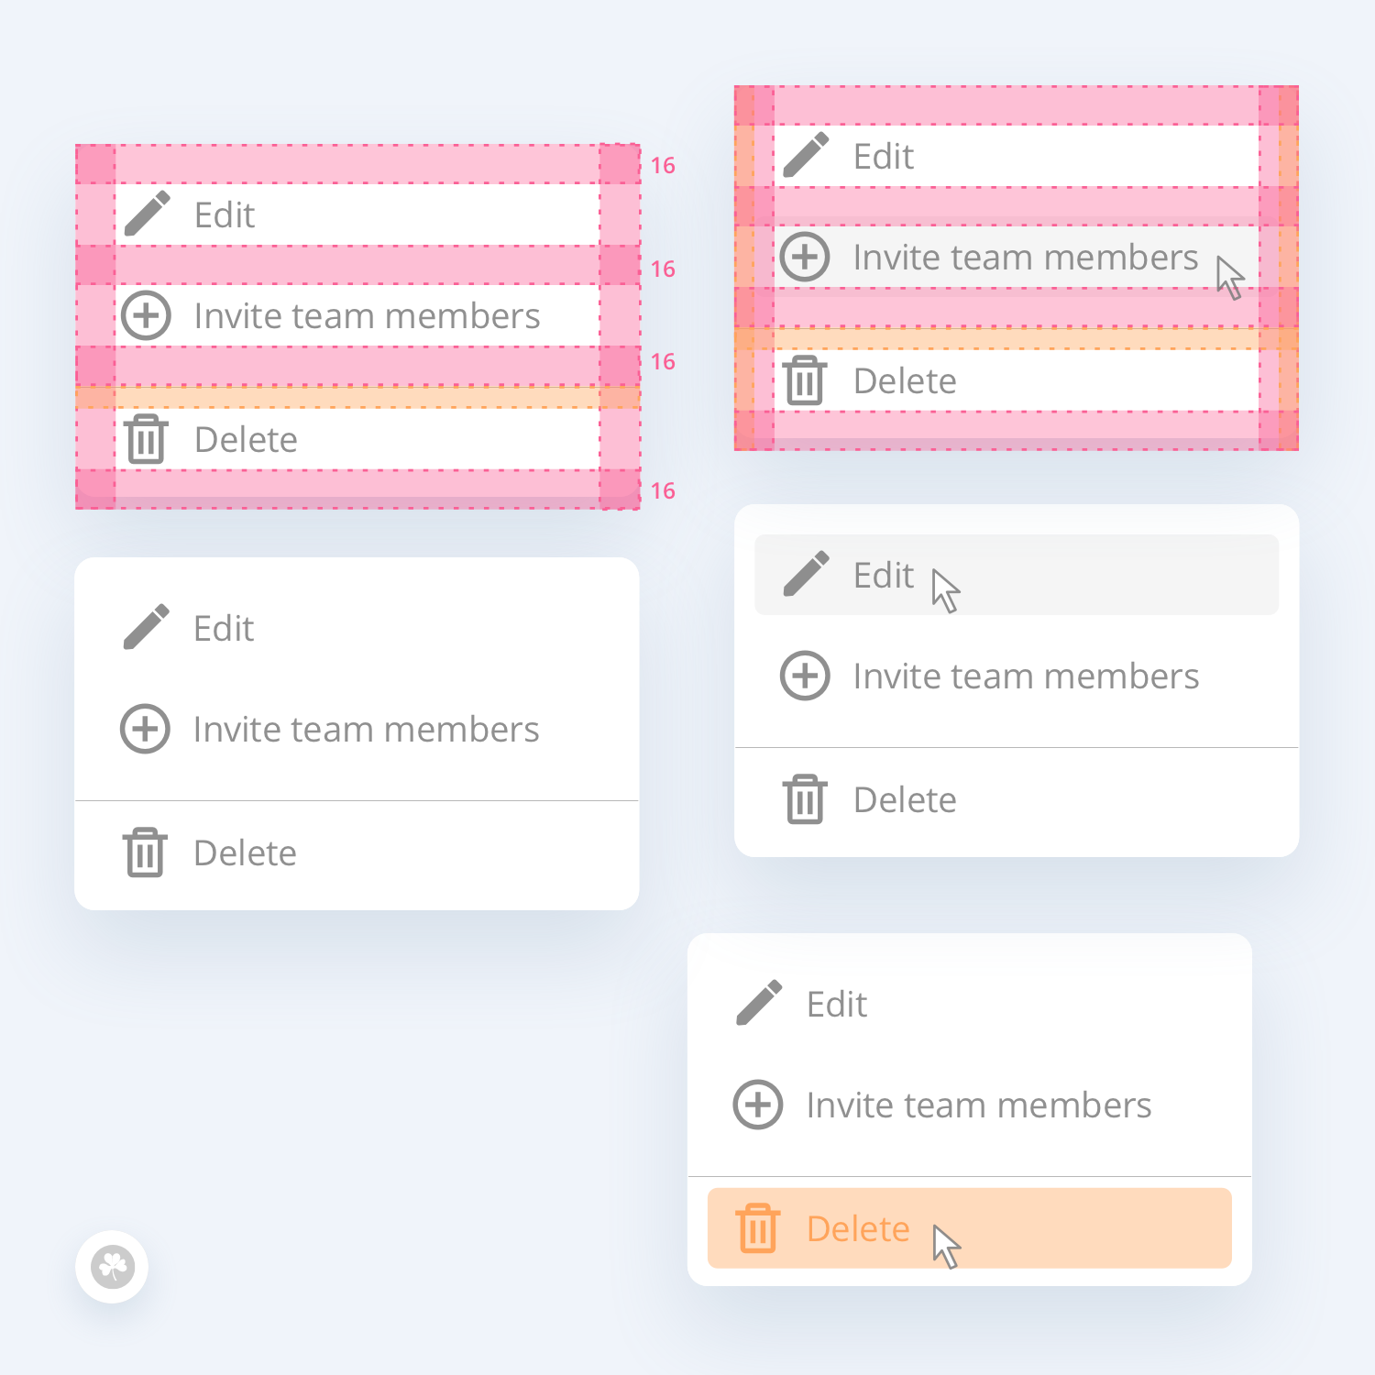Click pencil icon in menu annotated with 16 labels

coord(147,214)
